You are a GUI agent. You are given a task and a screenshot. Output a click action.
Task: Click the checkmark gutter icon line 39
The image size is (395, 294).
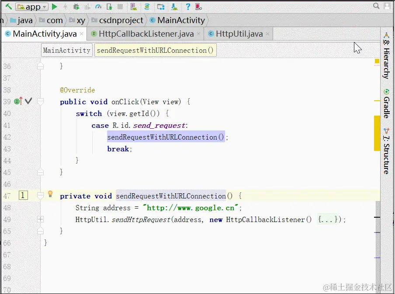click(x=28, y=101)
